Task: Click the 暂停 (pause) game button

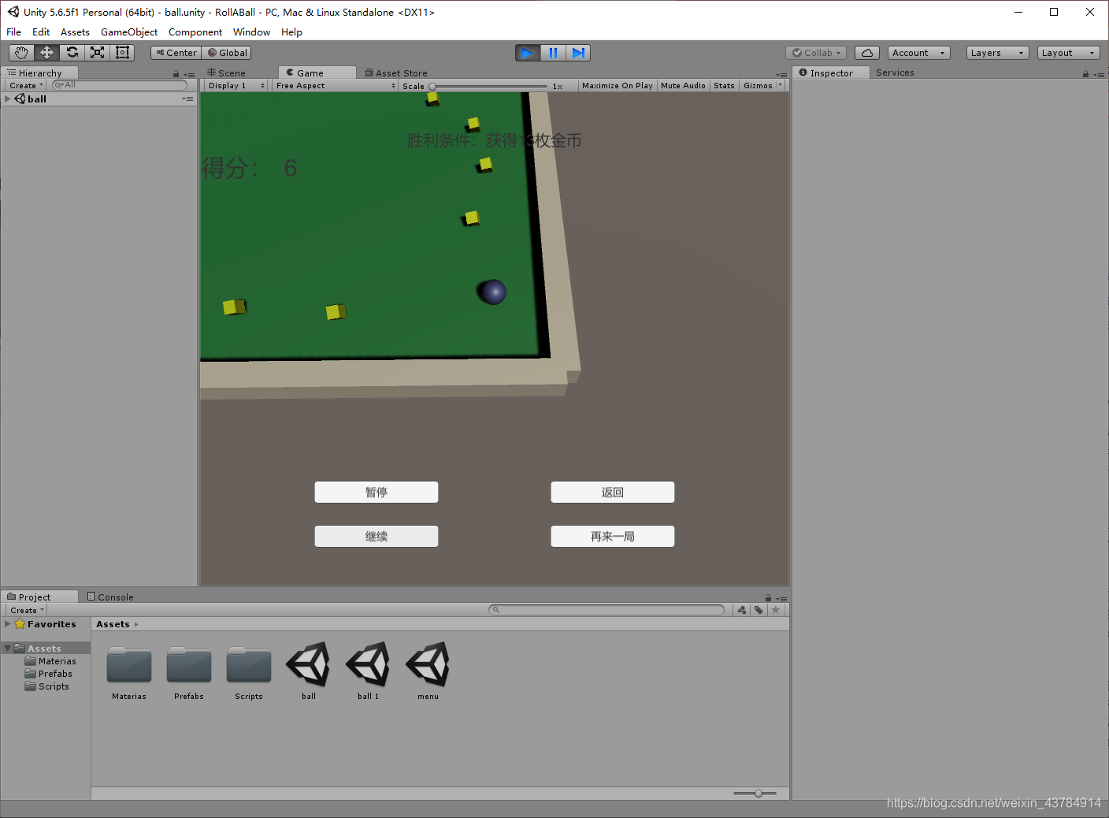Action: [376, 492]
